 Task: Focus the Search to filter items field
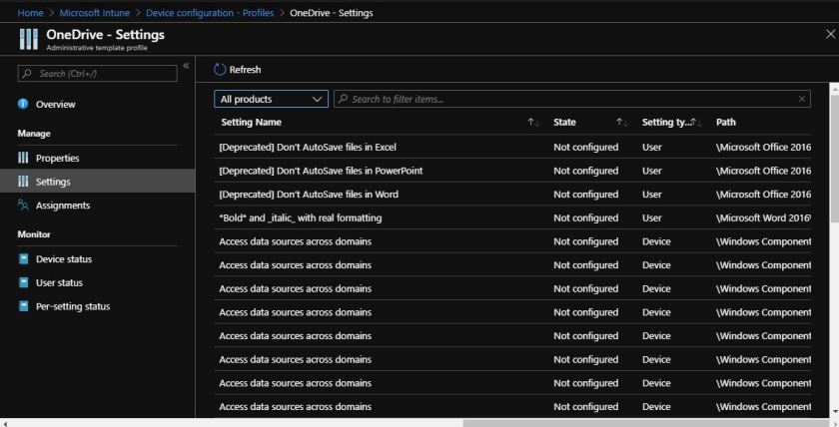(571, 99)
